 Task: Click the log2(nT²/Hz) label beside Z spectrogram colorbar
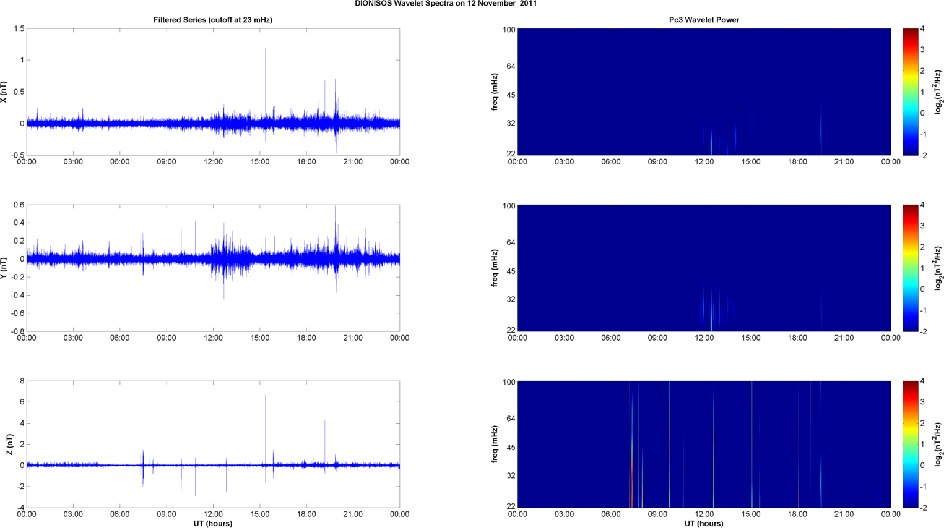pyautogui.click(x=938, y=444)
